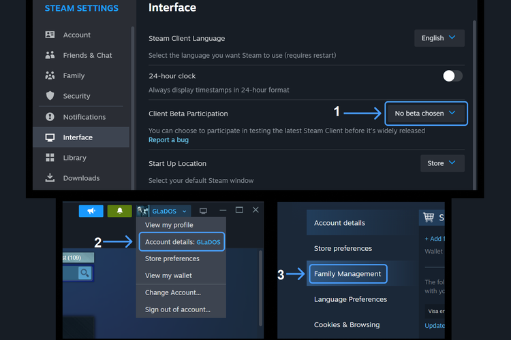
Task: Click the Friends & Chat people icon
Action: click(50, 55)
